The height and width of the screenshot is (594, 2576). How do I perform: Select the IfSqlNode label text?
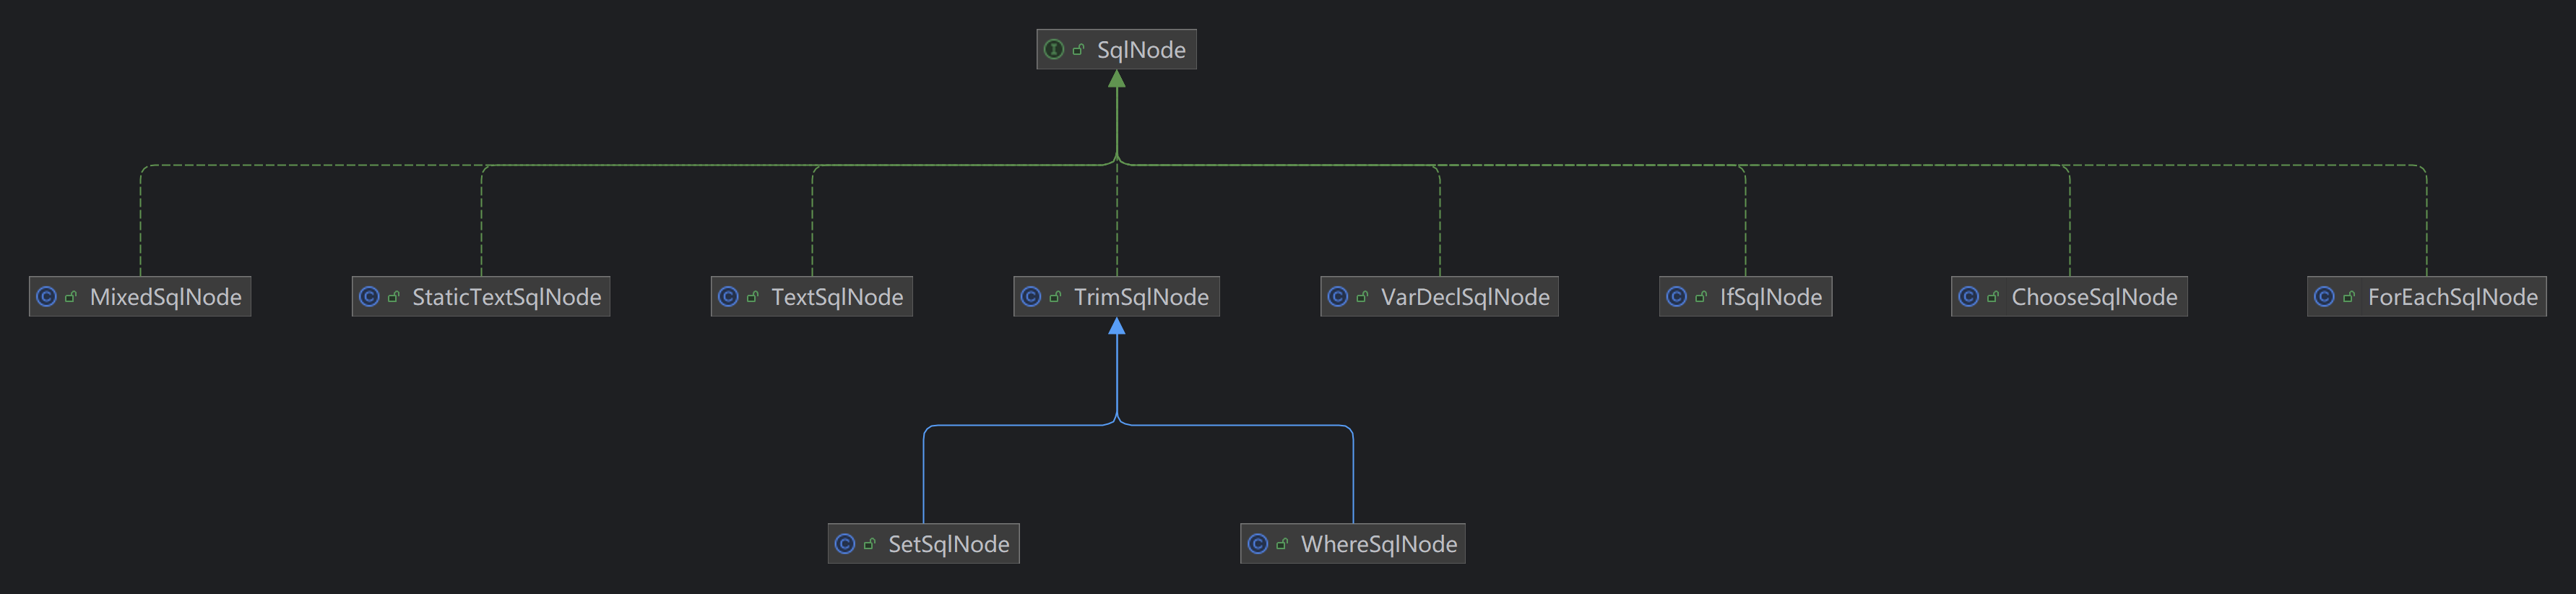[1771, 297]
